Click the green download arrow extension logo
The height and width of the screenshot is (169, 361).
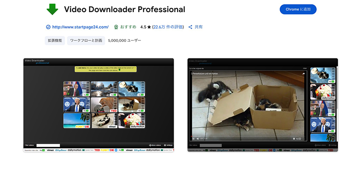[52, 9]
